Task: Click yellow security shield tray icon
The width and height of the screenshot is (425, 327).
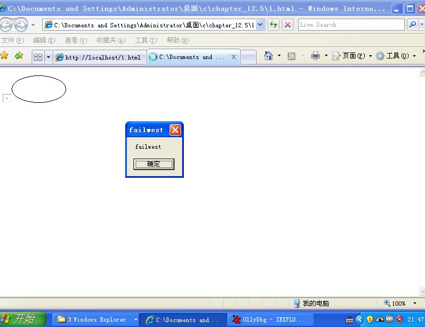Action: point(370,320)
